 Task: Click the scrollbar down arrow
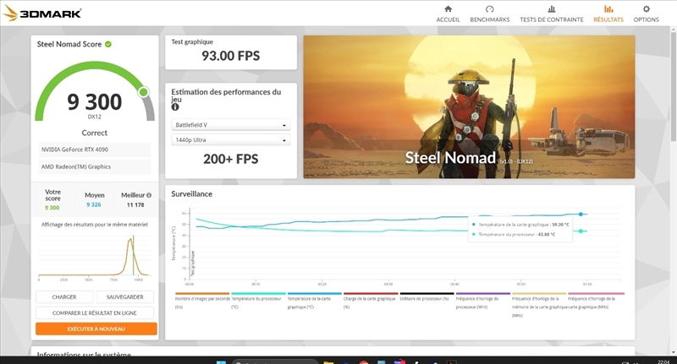click(673, 351)
